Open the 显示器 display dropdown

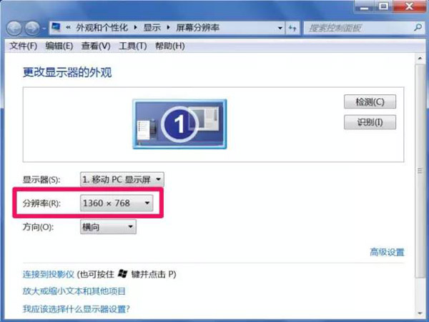pos(122,179)
